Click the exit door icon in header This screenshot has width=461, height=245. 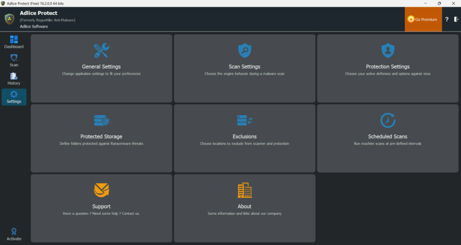click(x=456, y=19)
